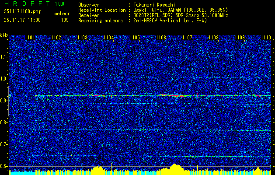
Task: Click the 2el-HB9CV Vertical antenna text
Action: (171, 21)
